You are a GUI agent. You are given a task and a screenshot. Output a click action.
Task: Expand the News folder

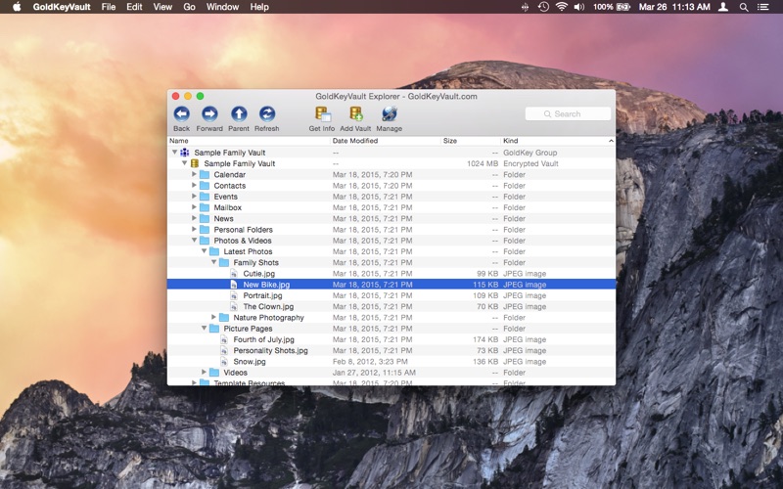[194, 218]
